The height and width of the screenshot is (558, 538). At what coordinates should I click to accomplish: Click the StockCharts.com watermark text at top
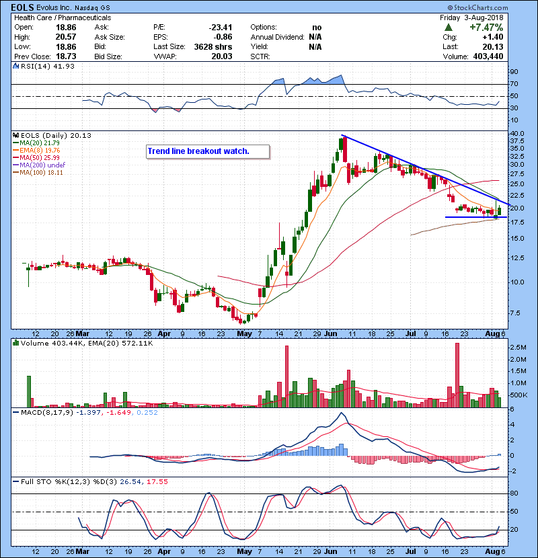click(x=477, y=7)
